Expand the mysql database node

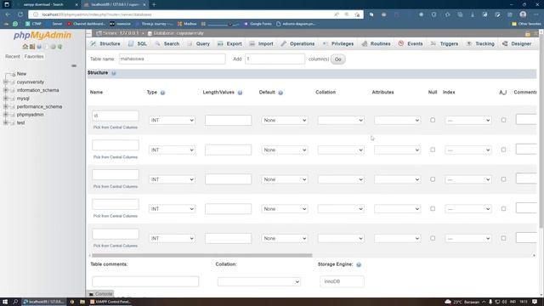coord(6,99)
